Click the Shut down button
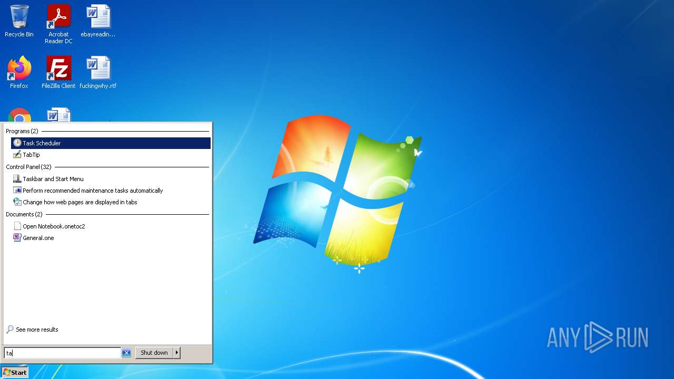 coord(154,353)
